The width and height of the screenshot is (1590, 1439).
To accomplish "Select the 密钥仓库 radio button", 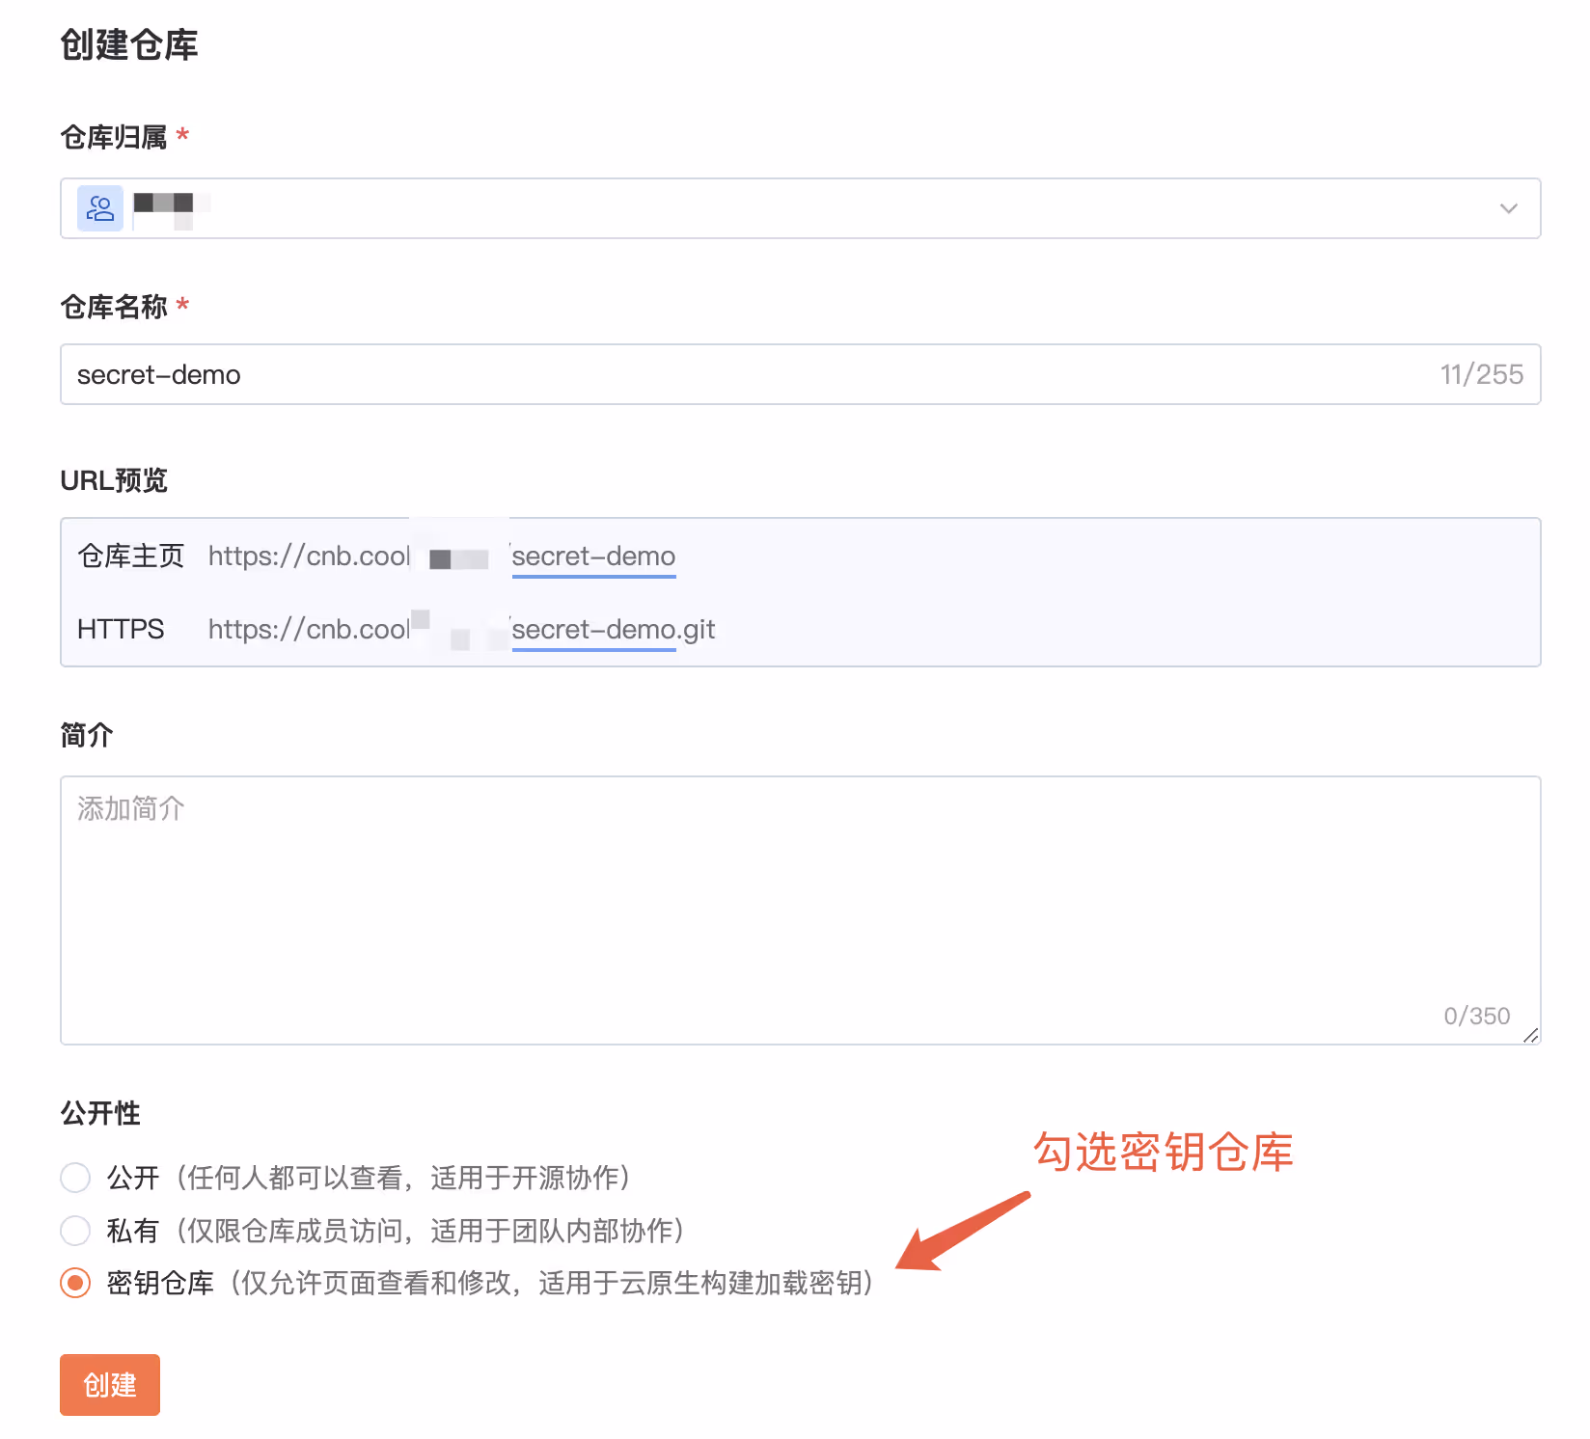I will [x=75, y=1283].
